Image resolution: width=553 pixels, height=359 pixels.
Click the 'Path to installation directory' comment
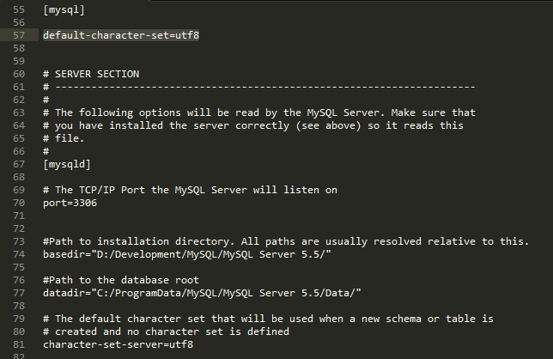[285, 242]
